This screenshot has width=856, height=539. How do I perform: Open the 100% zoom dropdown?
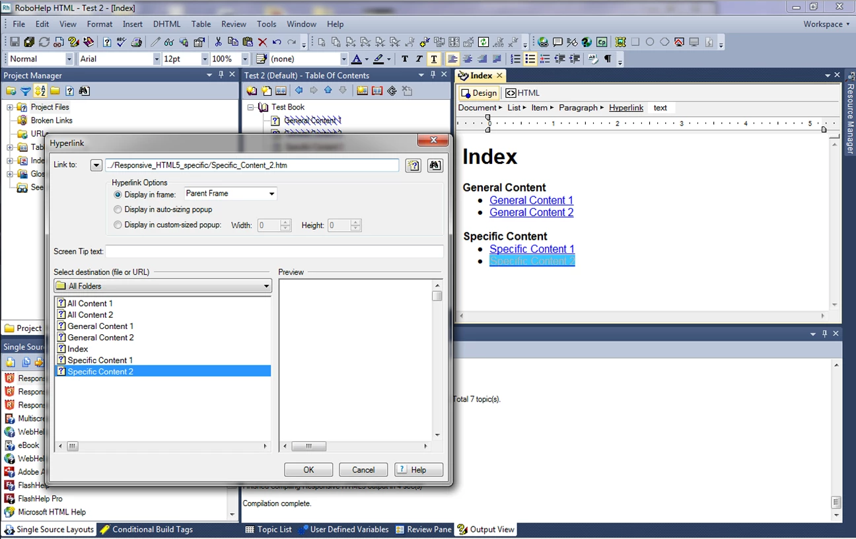245,59
